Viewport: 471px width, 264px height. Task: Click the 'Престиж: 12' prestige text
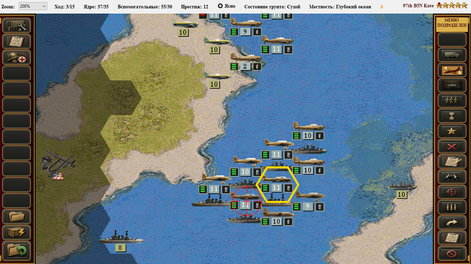194,7
